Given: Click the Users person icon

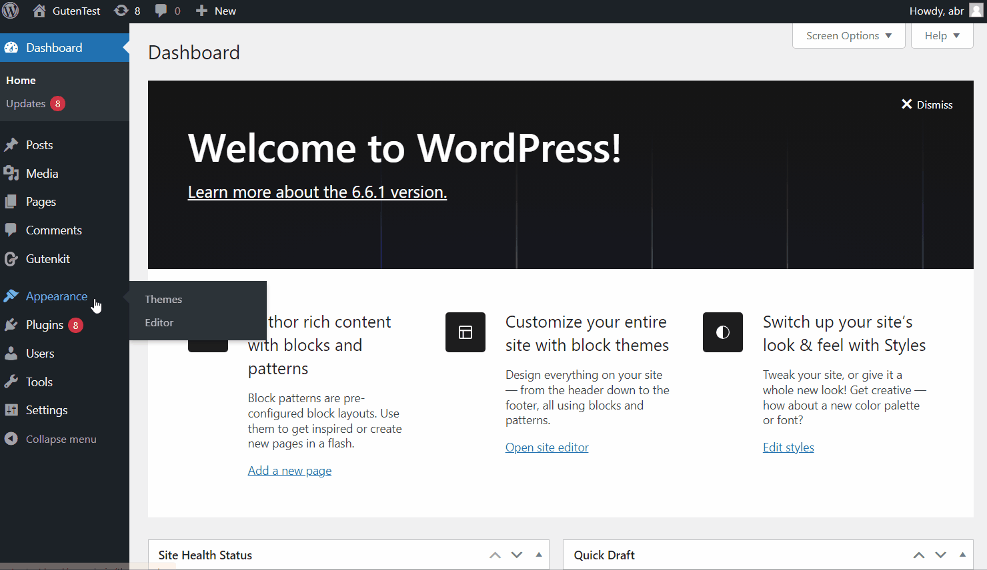Looking at the screenshot, I should point(11,354).
